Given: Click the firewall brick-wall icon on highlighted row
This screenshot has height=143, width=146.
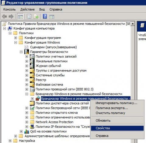Looking at the screenshot, I should [38, 99].
